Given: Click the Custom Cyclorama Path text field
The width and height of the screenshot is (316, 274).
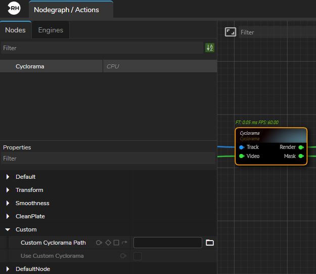Looking at the screenshot, I should (167, 243).
